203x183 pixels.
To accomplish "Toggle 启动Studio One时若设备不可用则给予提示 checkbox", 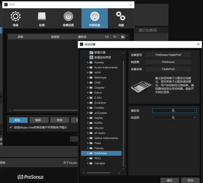I will pos(11,127).
